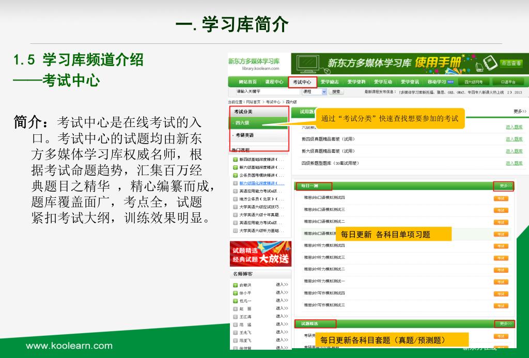This screenshot has width=529, height=358.
Task: Open the 雅思剑7听力模拟测试一 test title
Action: [324, 281]
